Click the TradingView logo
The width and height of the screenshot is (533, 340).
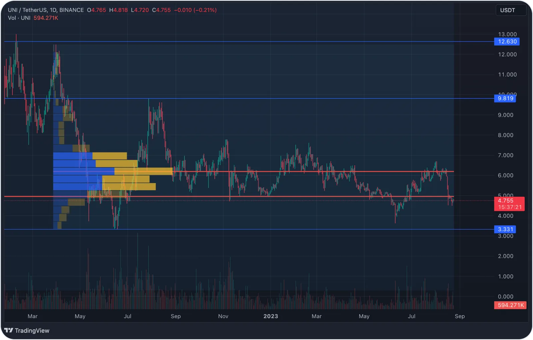coord(27,330)
